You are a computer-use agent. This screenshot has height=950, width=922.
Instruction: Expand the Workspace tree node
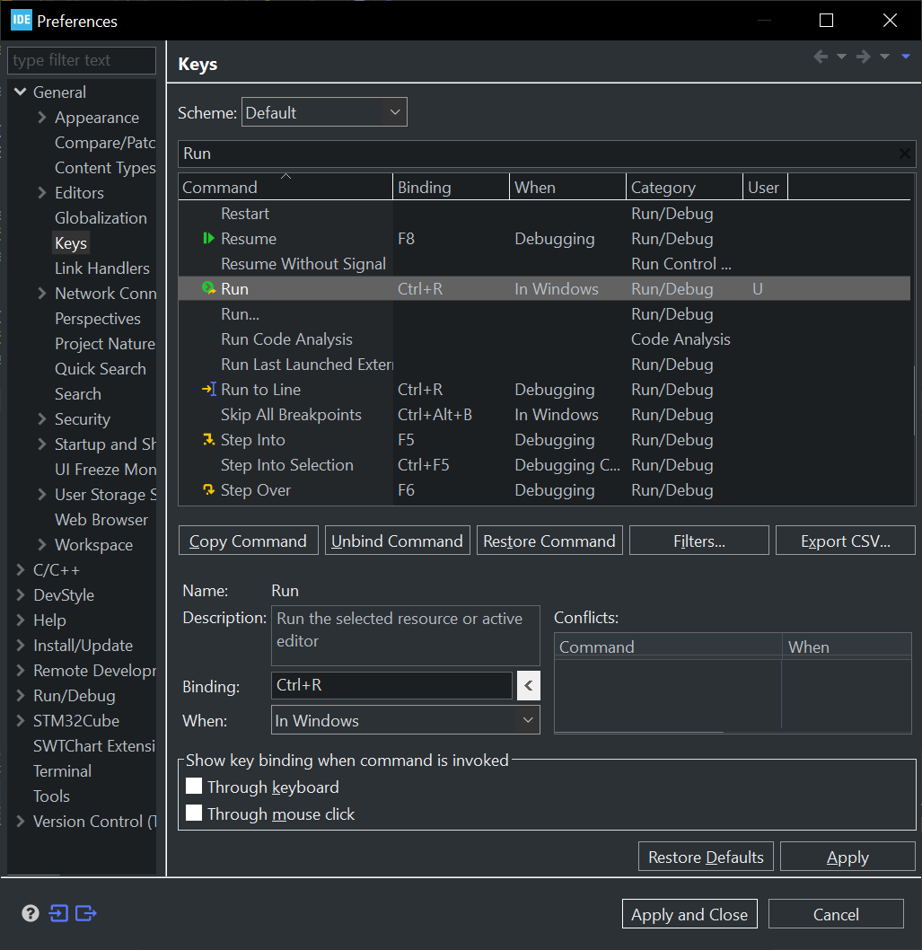[42, 545]
